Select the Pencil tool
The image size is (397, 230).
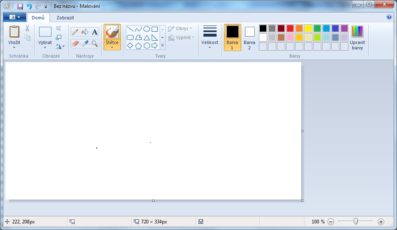click(x=75, y=32)
